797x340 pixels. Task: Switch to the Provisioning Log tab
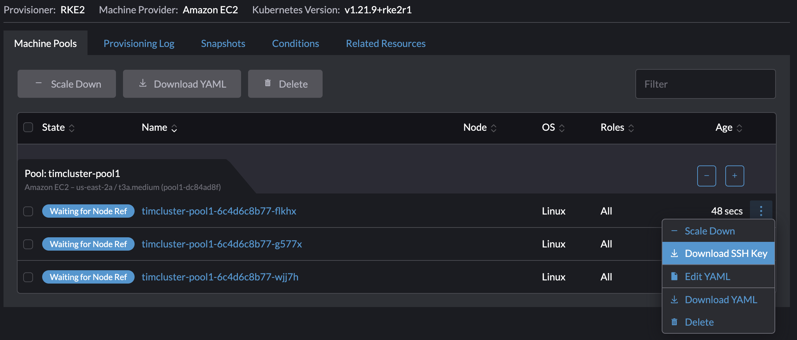139,43
